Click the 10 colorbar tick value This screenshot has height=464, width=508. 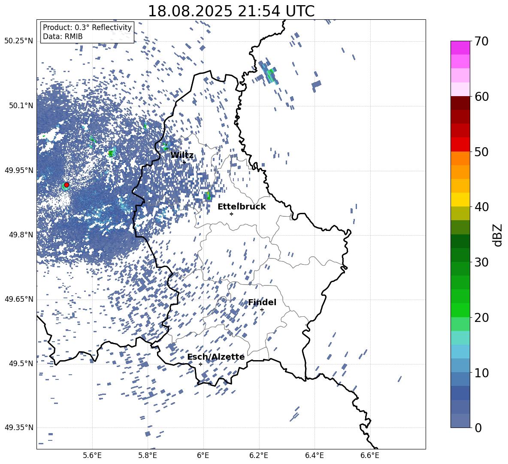481,373
